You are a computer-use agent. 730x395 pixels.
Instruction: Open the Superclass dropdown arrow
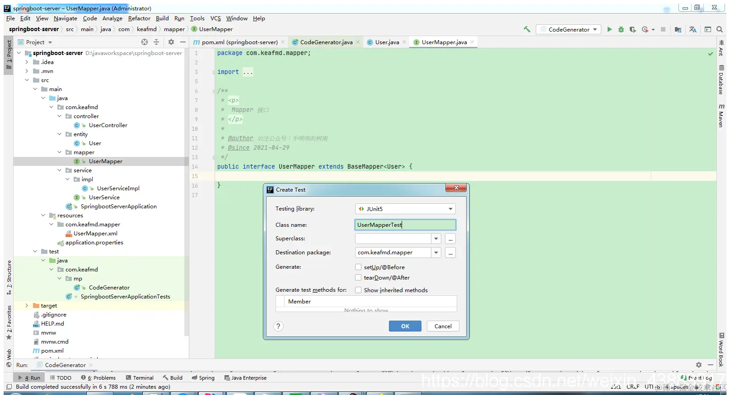coord(436,239)
